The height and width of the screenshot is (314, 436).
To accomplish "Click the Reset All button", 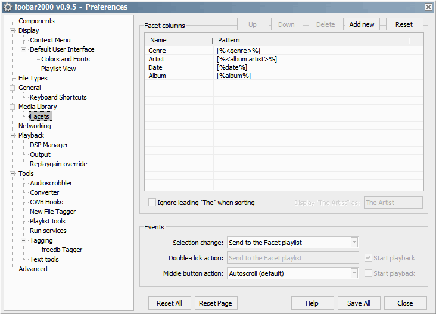I will pos(169,303).
